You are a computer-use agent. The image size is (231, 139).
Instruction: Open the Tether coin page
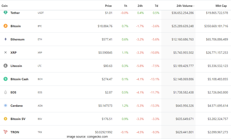[x=15, y=13]
